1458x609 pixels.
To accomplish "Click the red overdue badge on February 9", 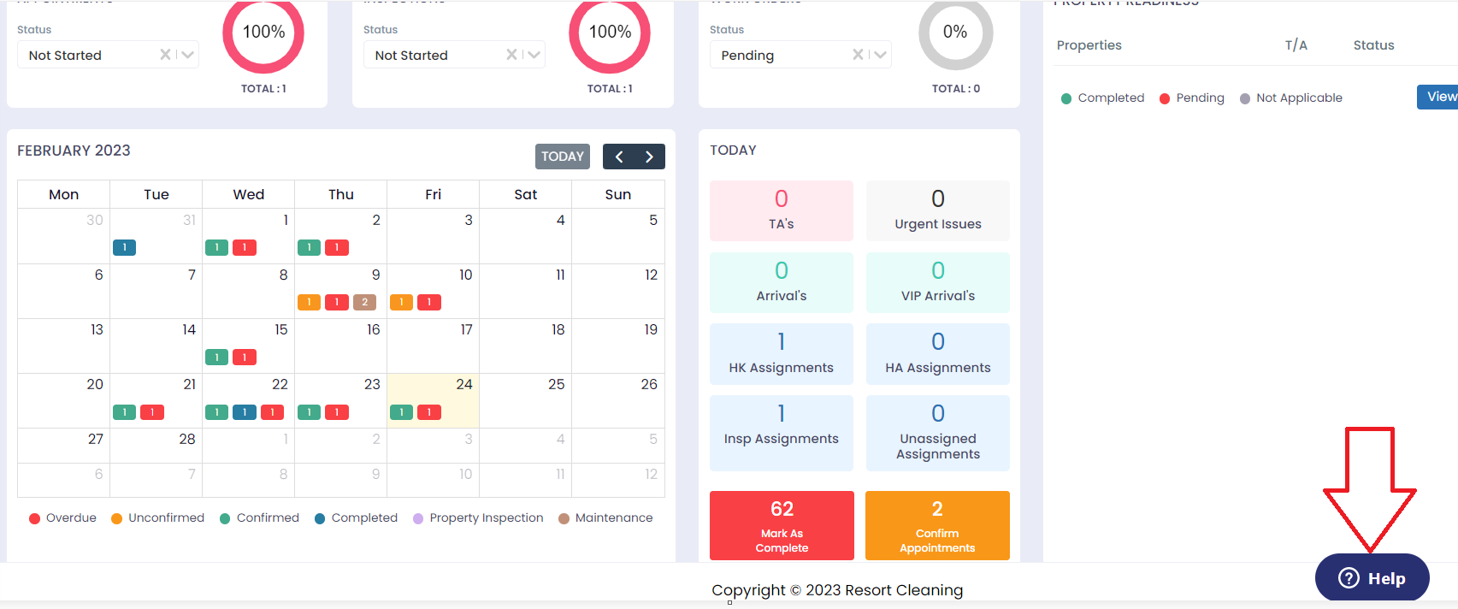I will pos(337,302).
